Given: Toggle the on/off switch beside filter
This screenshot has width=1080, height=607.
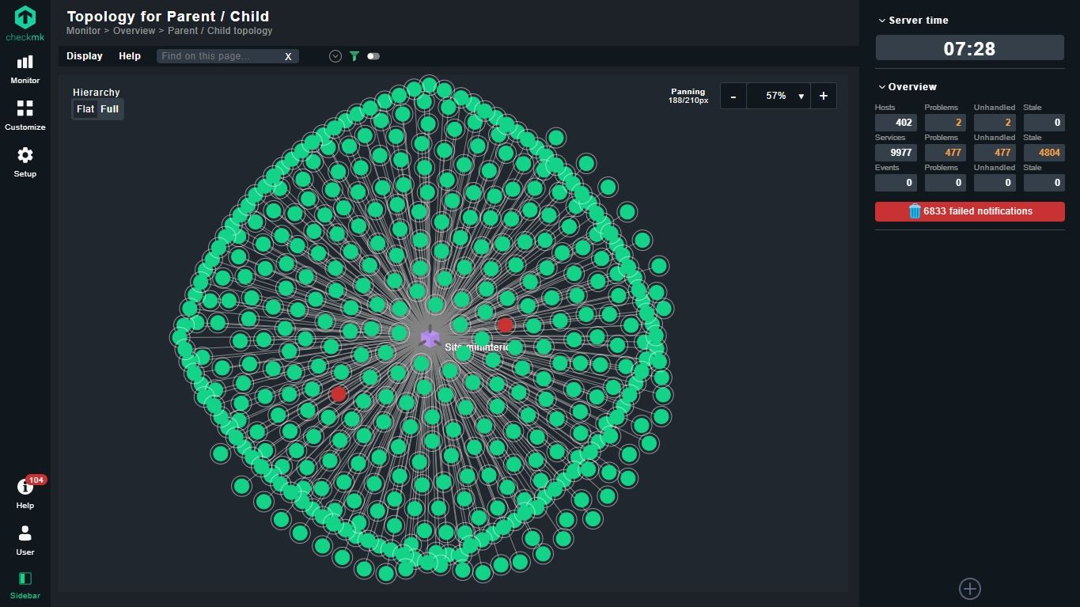Looking at the screenshot, I should point(373,56).
